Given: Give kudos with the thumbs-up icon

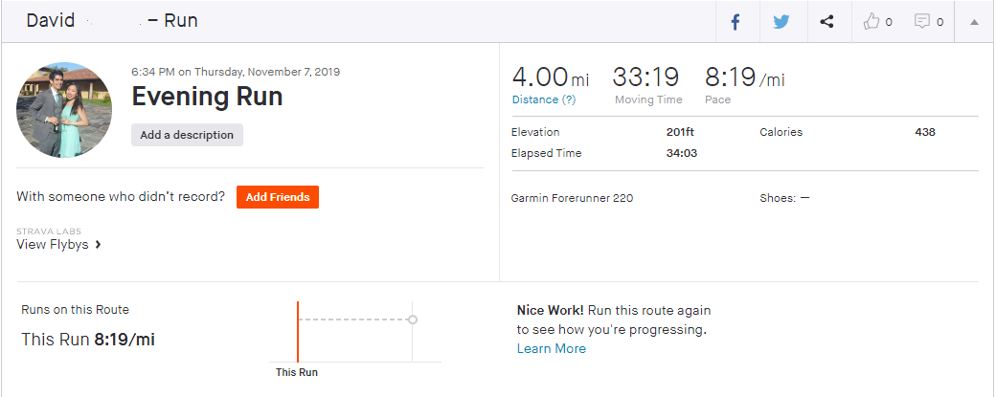Looking at the screenshot, I should click(871, 22).
